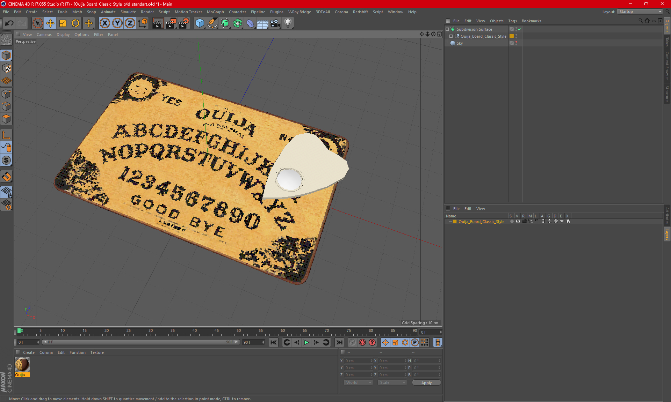Select the Move tool in top toolbar
The width and height of the screenshot is (671, 402).
click(50, 23)
